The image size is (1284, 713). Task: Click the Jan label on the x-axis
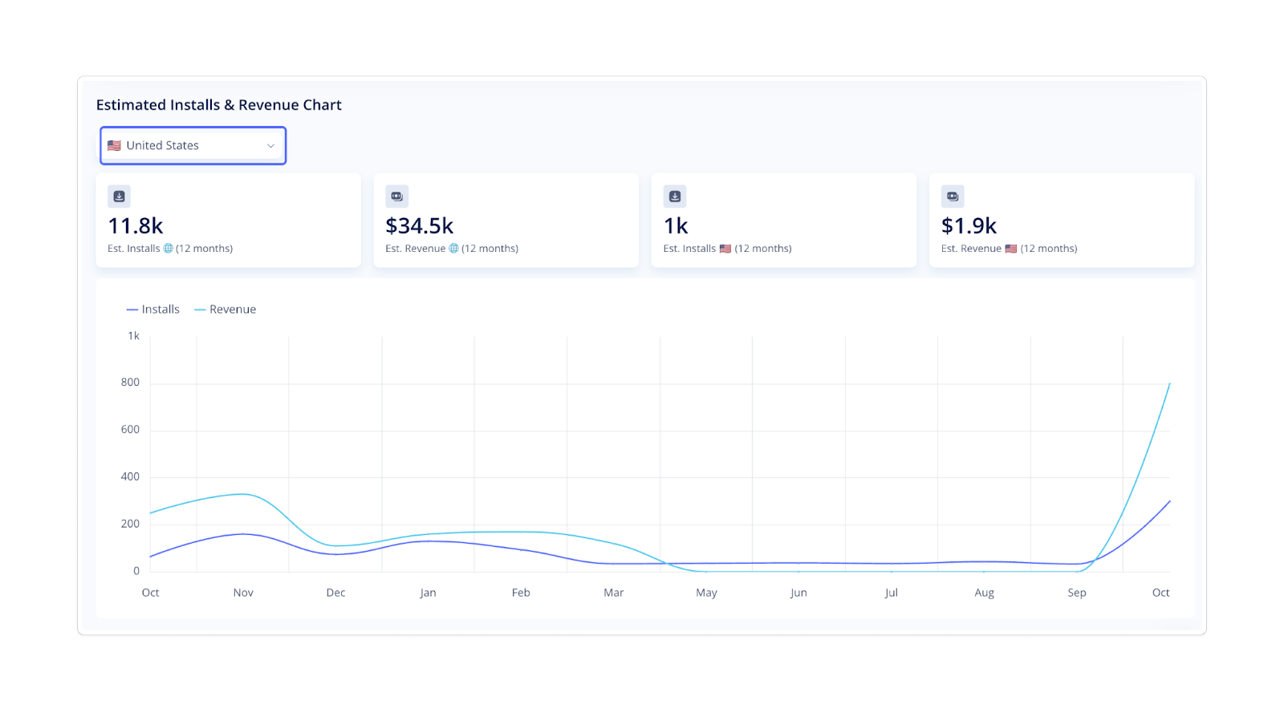(x=428, y=593)
